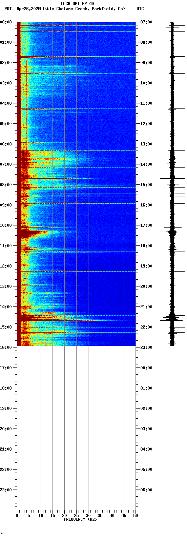Click the 20:00 UTC time label
Screen dimensions: 187x537
pos(146,286)
